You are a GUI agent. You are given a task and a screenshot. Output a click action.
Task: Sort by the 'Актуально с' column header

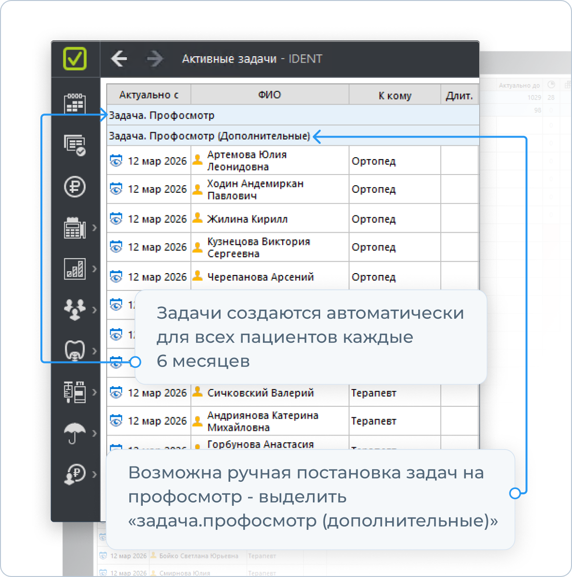pyautogui.click(x=149, y=95)
